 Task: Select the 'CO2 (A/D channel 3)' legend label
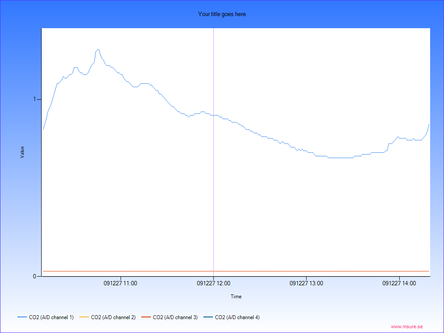click(175, 317)
